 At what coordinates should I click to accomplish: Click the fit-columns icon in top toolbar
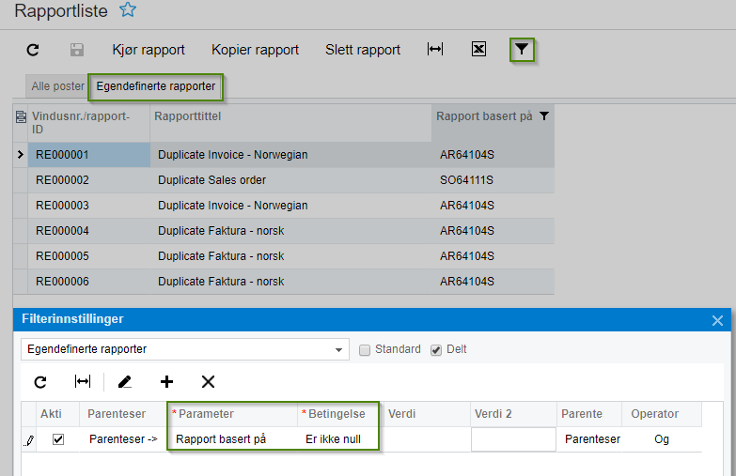pyautogui.click(x=434, y=50)
